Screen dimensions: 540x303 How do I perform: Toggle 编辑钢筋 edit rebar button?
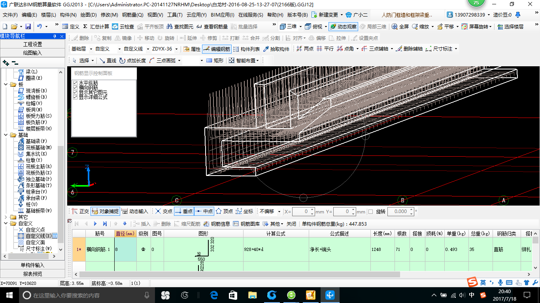pos(217,49)
